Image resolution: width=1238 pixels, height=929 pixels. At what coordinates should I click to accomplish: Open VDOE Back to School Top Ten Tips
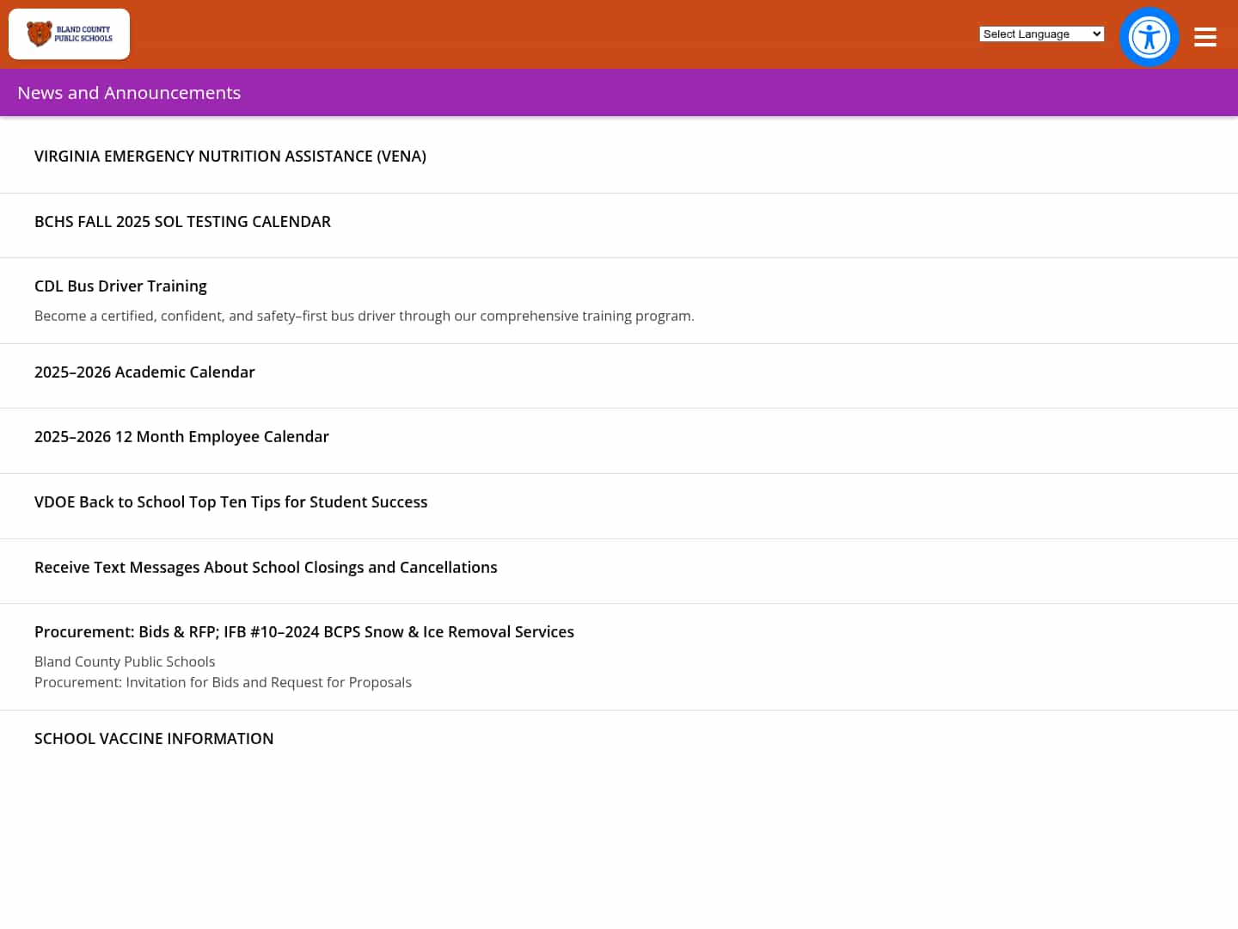coord(230,502)
